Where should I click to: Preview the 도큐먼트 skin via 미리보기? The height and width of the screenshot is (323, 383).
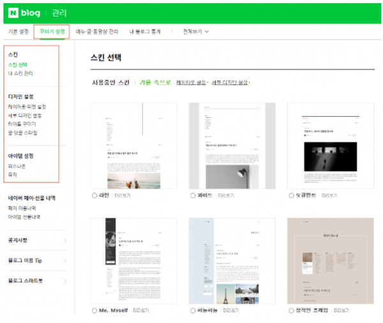coord(329,195)
